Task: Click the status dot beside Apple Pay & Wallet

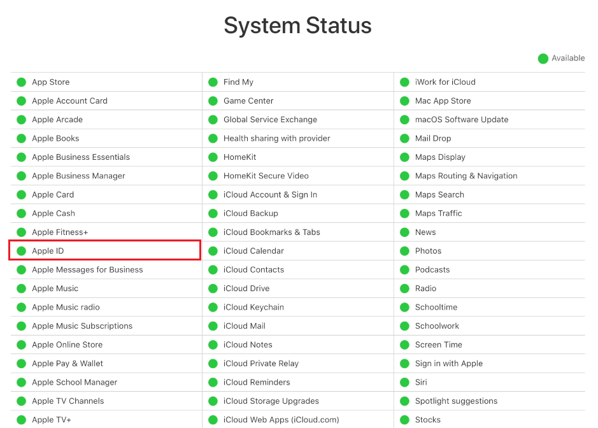Action: coord(21,364)
